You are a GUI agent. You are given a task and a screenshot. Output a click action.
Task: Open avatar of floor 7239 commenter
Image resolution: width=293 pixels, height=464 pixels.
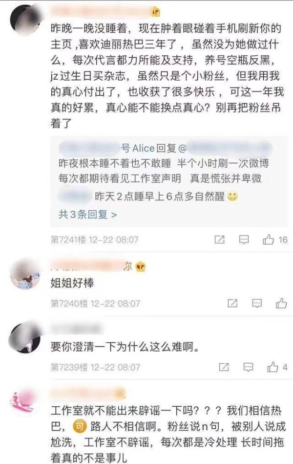point(25,337)
